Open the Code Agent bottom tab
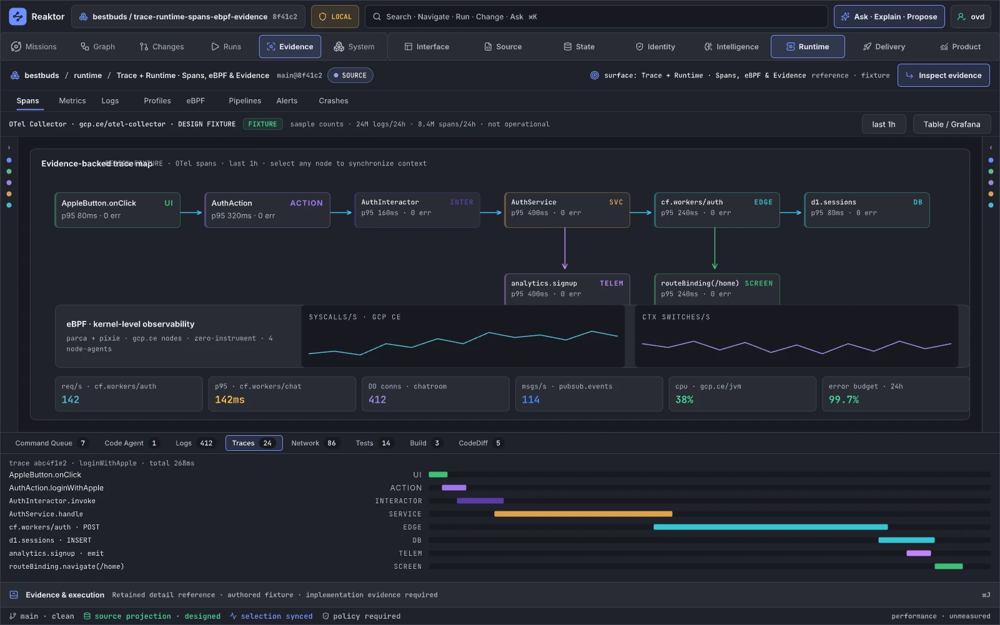This screenshot has width=1000, height=625. (131, 443)
